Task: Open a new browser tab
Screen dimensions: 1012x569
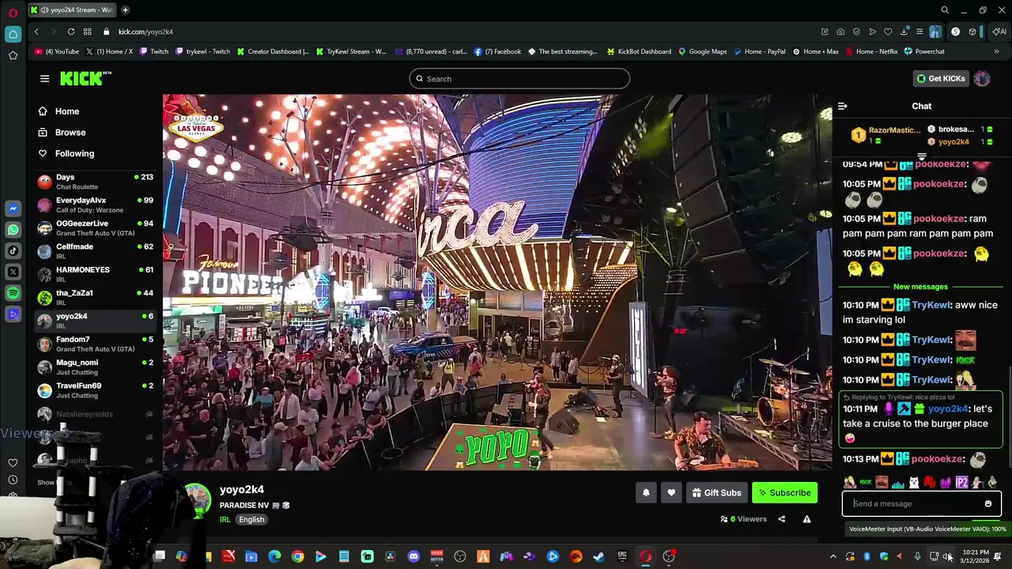Action: [125, 10]
